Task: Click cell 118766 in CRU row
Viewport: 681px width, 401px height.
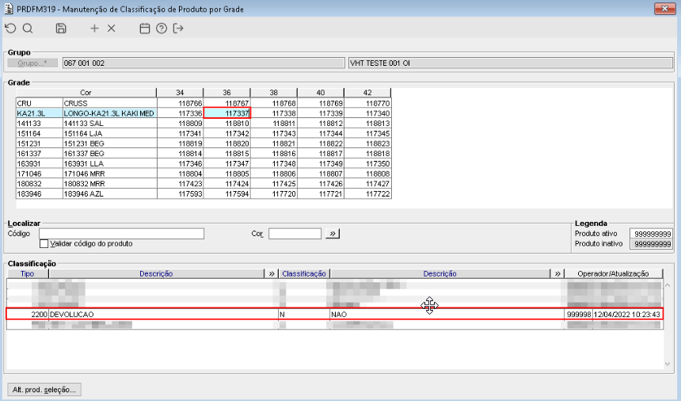Action: [181, 103]
